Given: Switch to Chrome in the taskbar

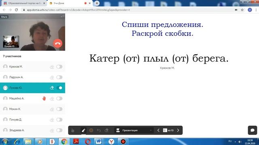Looking at the screenshot, I should click(x=64, y=141).
